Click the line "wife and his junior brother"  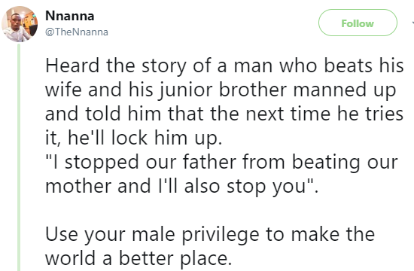[221, 90]
